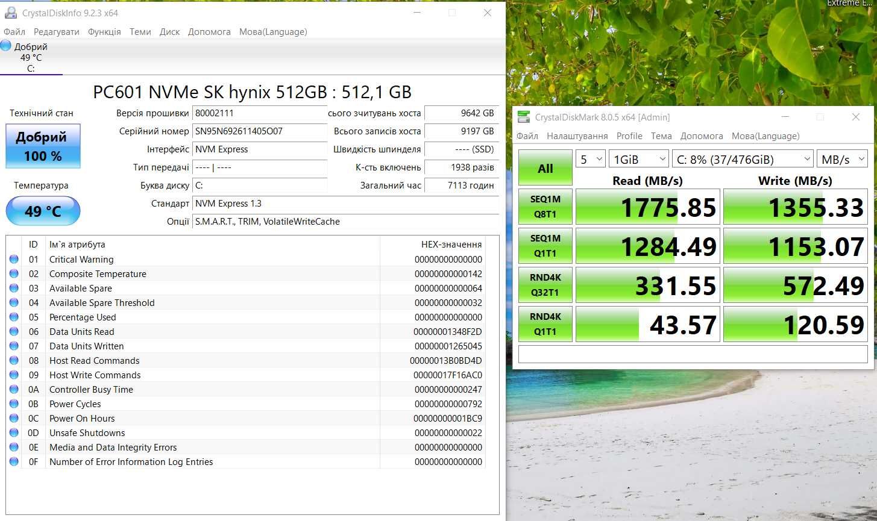This screenshot has width=877, height=521.
Task: Click the 49 °C temperature button
Action: (x=43, y=211)
